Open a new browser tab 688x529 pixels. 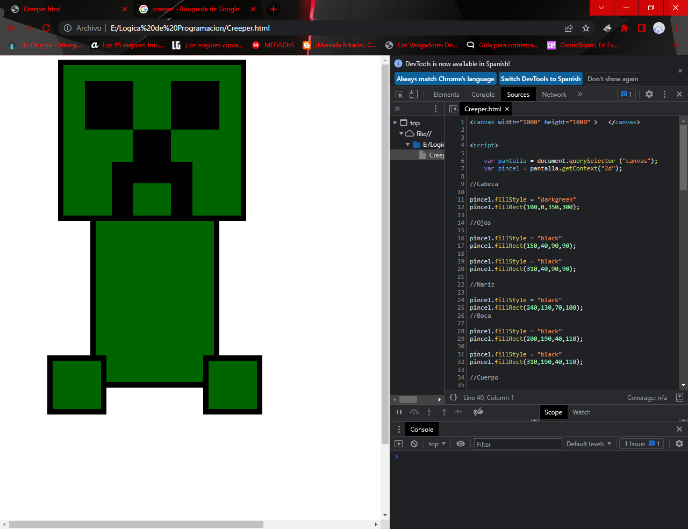pos(274,9)
